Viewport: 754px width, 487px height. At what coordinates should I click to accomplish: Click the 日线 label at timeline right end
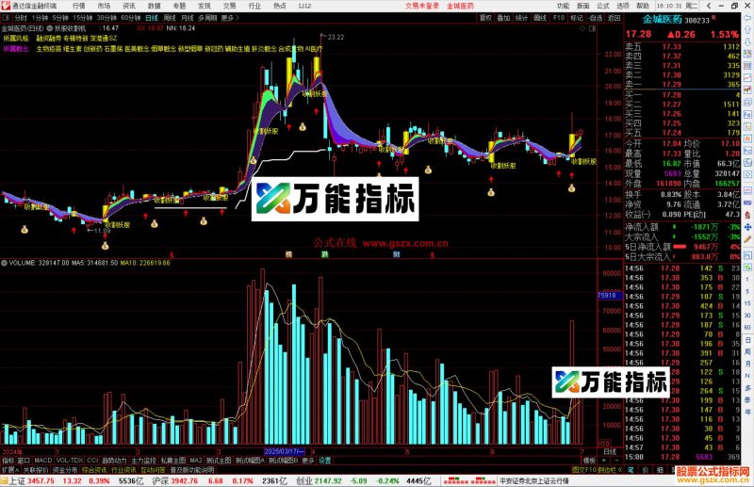click(610, 452)
